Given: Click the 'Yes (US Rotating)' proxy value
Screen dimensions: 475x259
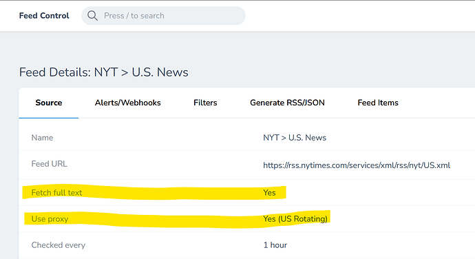Looking at the screenshot, I should (295, 219).
